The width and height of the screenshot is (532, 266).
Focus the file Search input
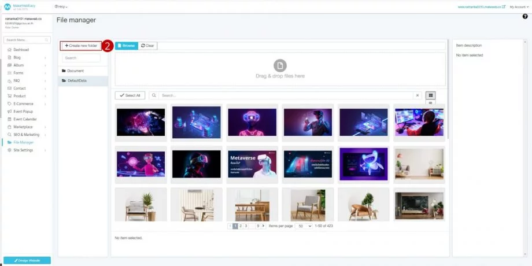pos(286,95)
